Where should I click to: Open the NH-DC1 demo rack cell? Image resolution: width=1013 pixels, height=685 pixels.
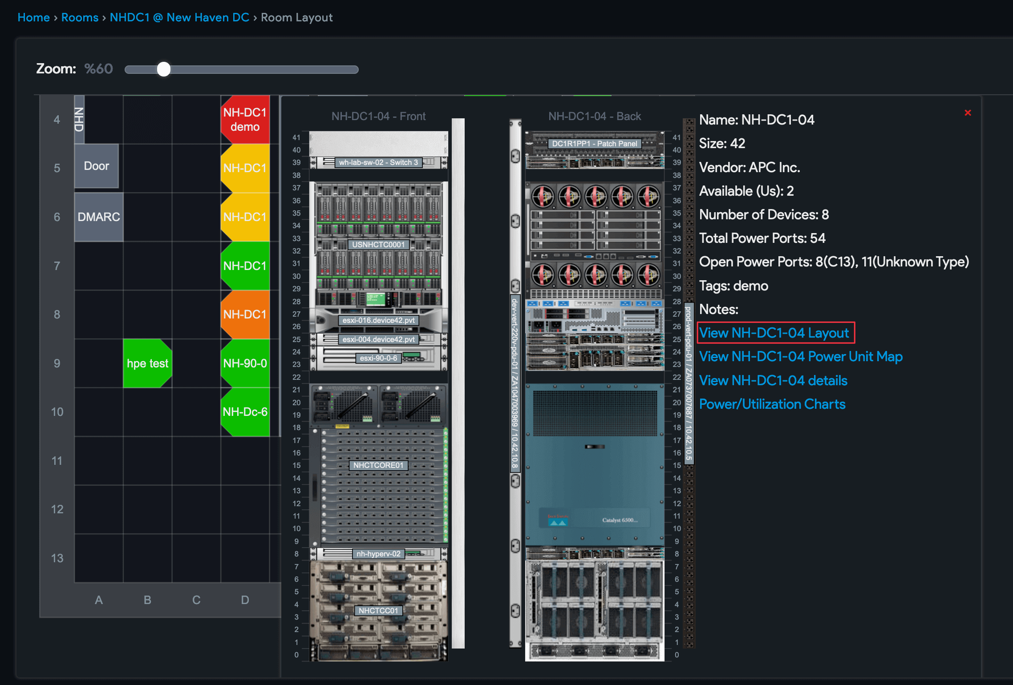(x=244, y=119)
